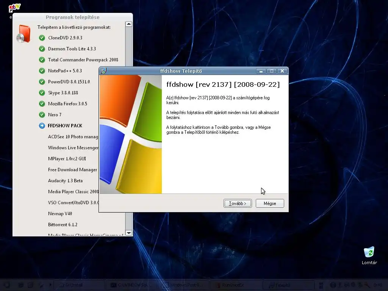388x291 pixels.
Task: Select the Media Player Classic 2008 entry
Action: (73, 191)
